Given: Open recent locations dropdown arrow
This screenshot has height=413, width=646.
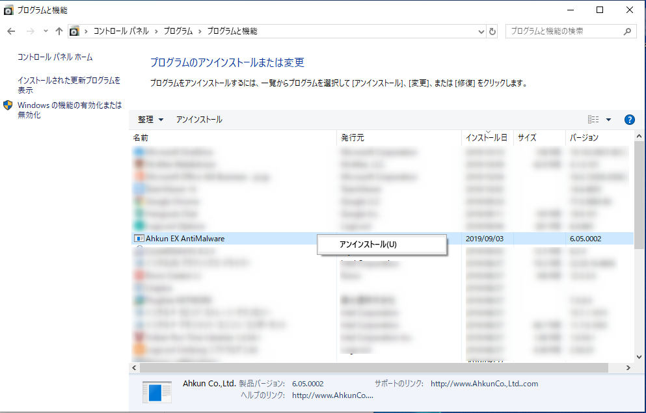Looking at the screenshot, I should click(x=46, y=31).
